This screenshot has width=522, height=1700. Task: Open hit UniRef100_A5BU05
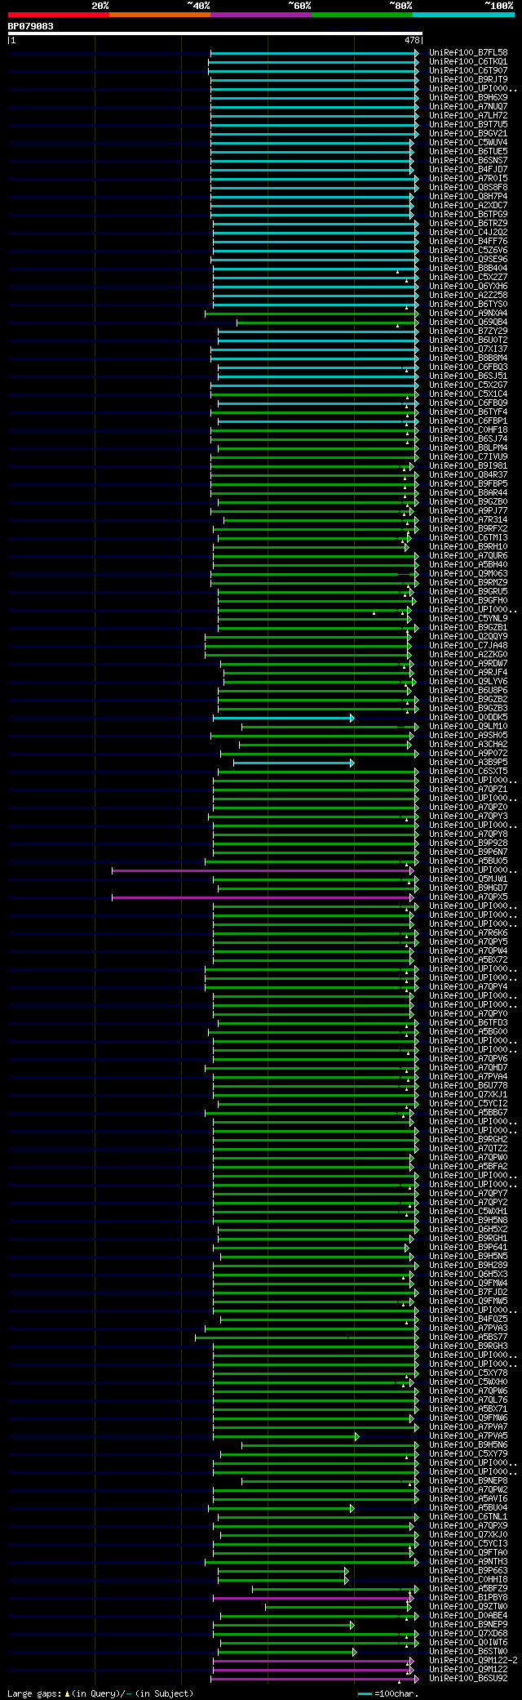point(468,861)
